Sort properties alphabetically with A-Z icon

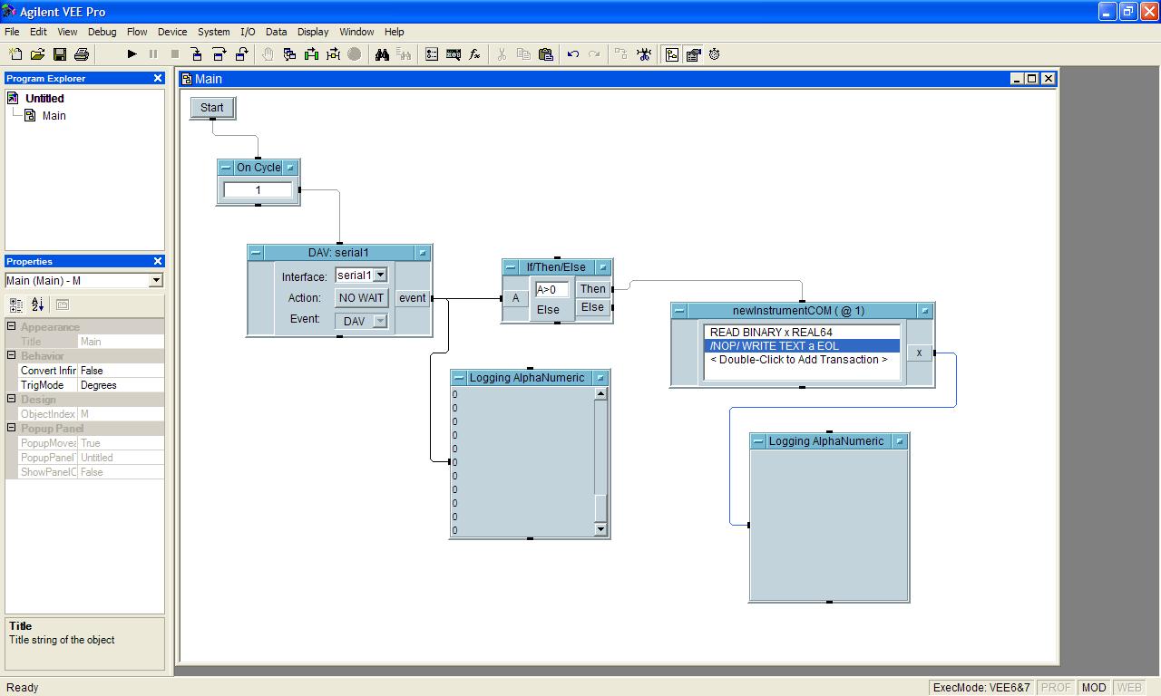point(37,304)
